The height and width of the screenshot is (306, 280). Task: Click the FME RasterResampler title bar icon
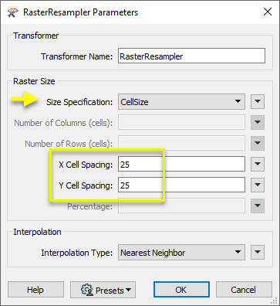click(x=12, y=12)
